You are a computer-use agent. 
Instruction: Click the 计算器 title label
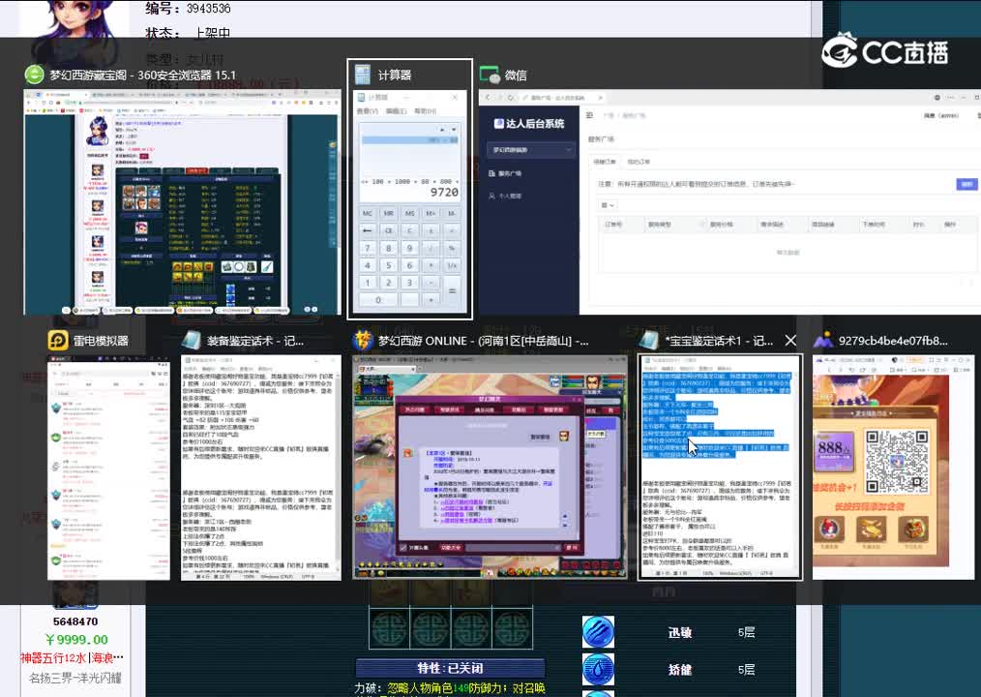pos(395,76)
